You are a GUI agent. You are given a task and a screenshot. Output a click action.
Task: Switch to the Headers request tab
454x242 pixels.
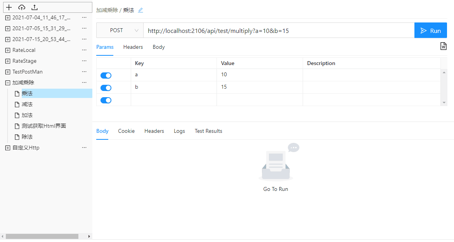point(133,47)
